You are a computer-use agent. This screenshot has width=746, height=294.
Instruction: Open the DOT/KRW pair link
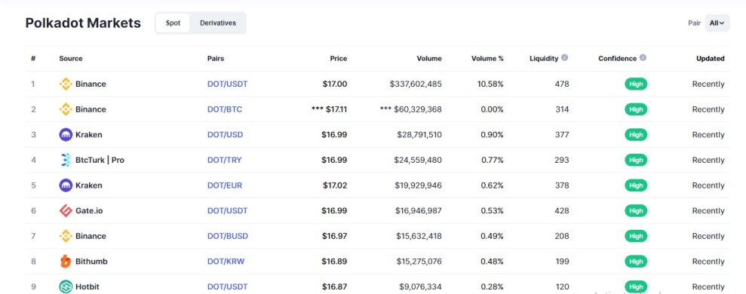[x=226, y=261]
